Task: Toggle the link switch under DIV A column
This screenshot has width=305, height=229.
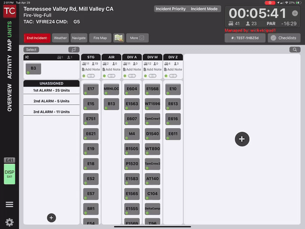Action: tap(132, 76)
